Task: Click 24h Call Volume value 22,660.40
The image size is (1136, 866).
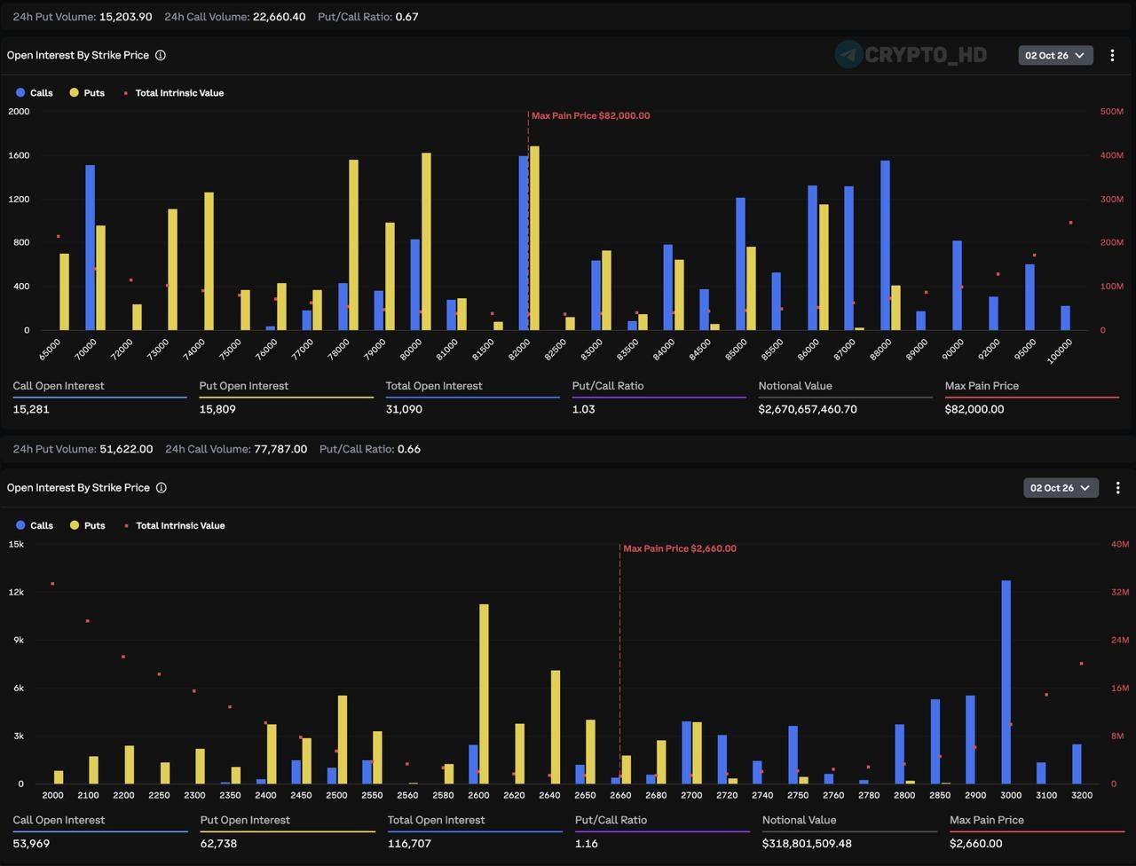Action: point(279,17)
